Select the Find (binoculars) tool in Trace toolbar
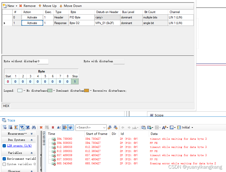 coord(34,127)
